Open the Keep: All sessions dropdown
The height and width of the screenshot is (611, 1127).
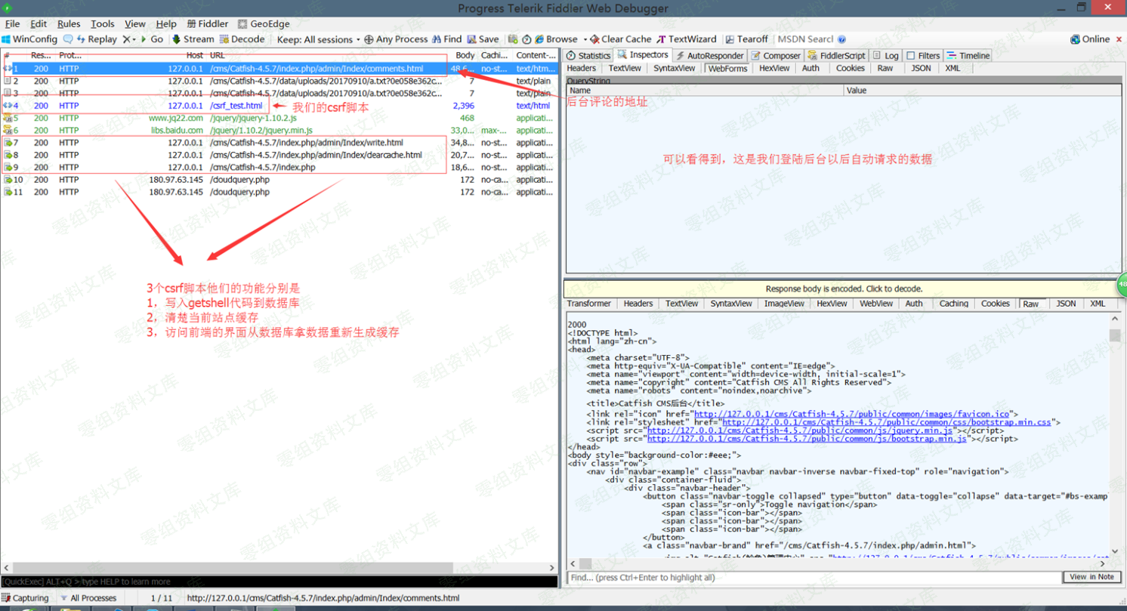pyautogui.click(x=318, y=39)
